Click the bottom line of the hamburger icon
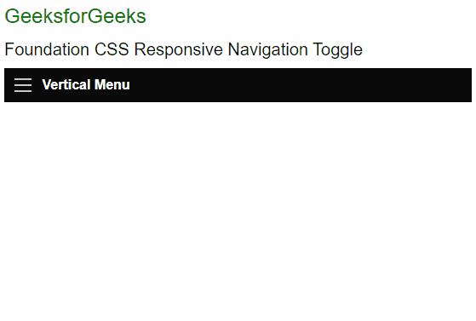 click(23, 91)
